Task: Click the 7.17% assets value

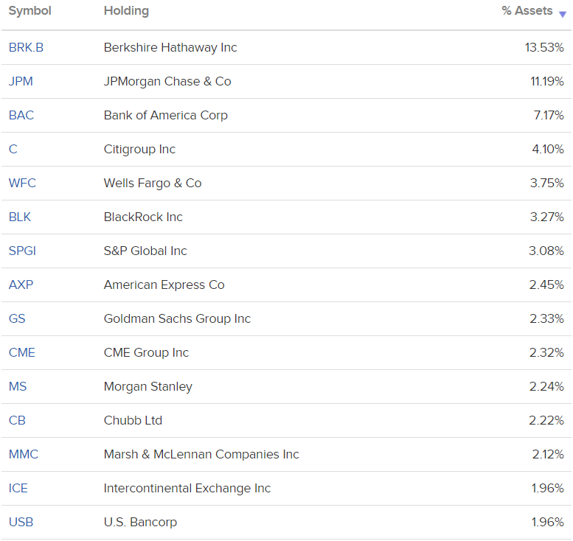Action: tap(549, 115)
